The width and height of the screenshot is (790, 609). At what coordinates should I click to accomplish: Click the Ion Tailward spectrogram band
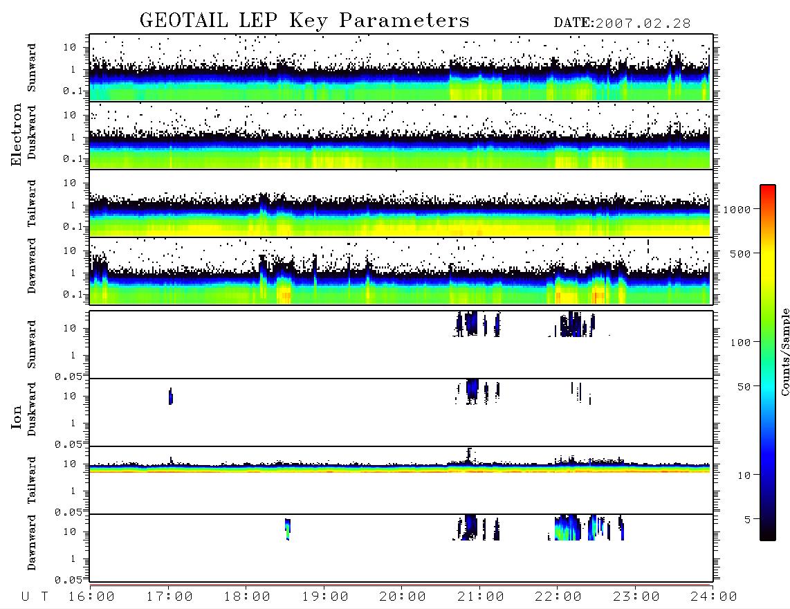[x=400, y=467]
